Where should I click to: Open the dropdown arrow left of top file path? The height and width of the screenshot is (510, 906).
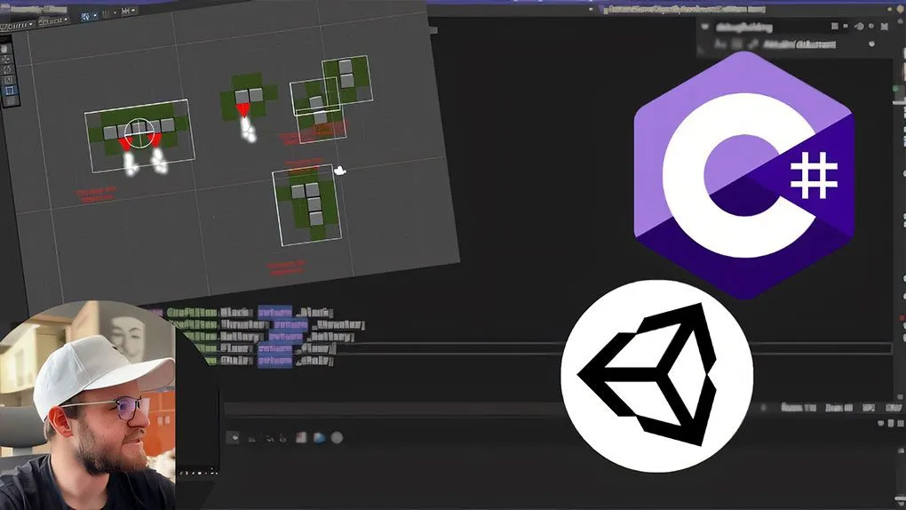tap(591, 9)
